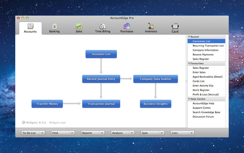Viewport: 244px width, 153px height.
Task: Open Sales Register under Recent
Action: pos(201,59)
